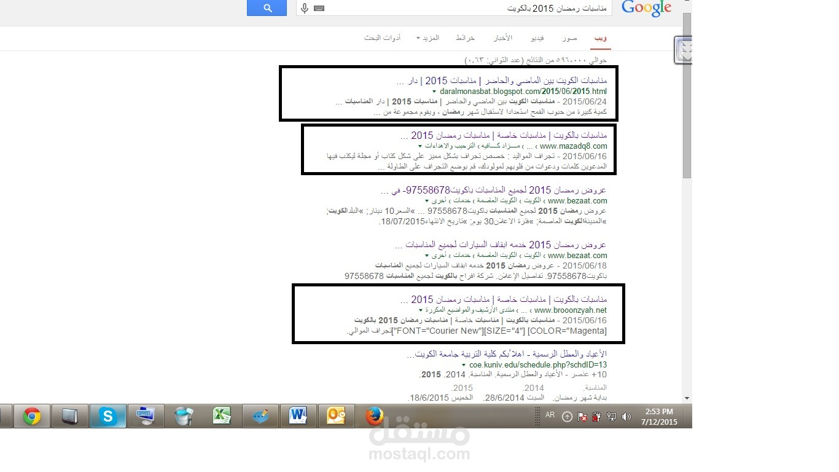
Task: Expand options arrow beside daralmonasbat.blogspot.com URL
Action: (x=434, y=92)
